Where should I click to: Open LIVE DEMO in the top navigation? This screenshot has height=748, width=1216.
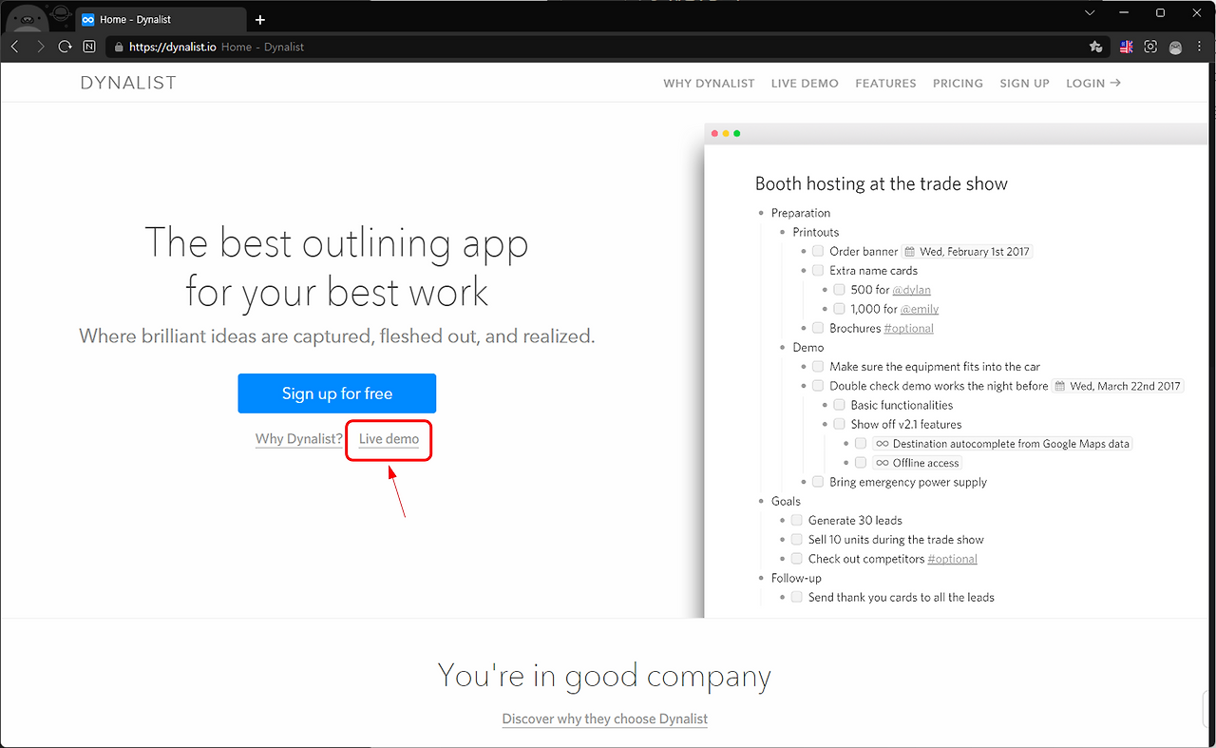[x=805, y=84]
